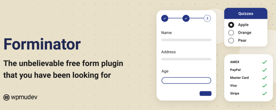This screenshot has width=276, height=110.
Task: Click the Name input field
Action: (186, 40)
